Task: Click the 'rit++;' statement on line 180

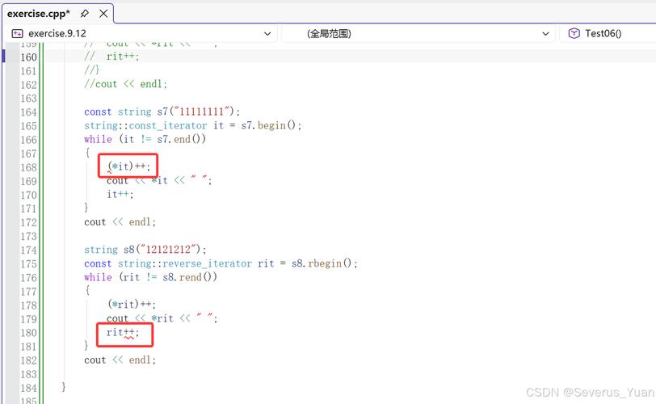Action: (x=123, y=332)
